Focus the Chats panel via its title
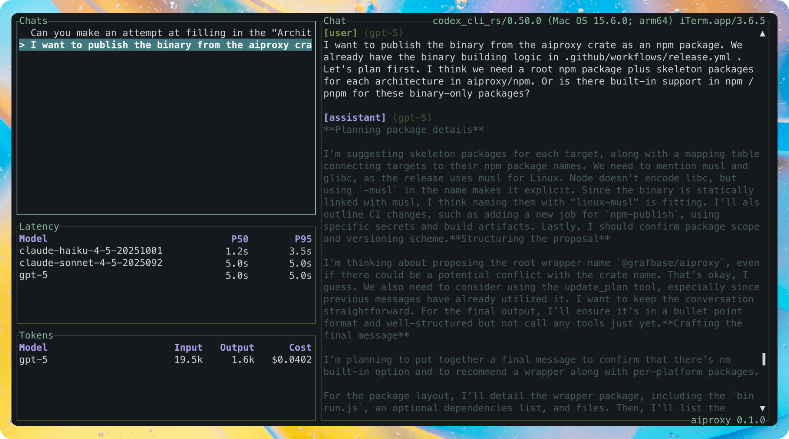This screenshot has width=789, height=439. pyautogui.click(x=33, y=21)
